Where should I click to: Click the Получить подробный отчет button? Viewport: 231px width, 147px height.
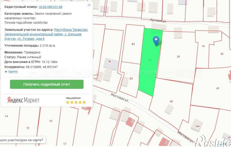tap(47, 84)
